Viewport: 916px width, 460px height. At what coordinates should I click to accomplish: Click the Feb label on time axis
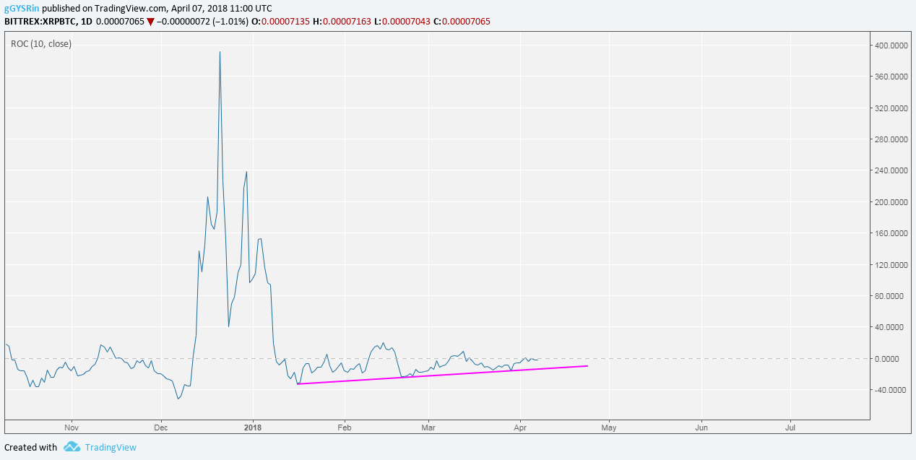coord(344,428)
